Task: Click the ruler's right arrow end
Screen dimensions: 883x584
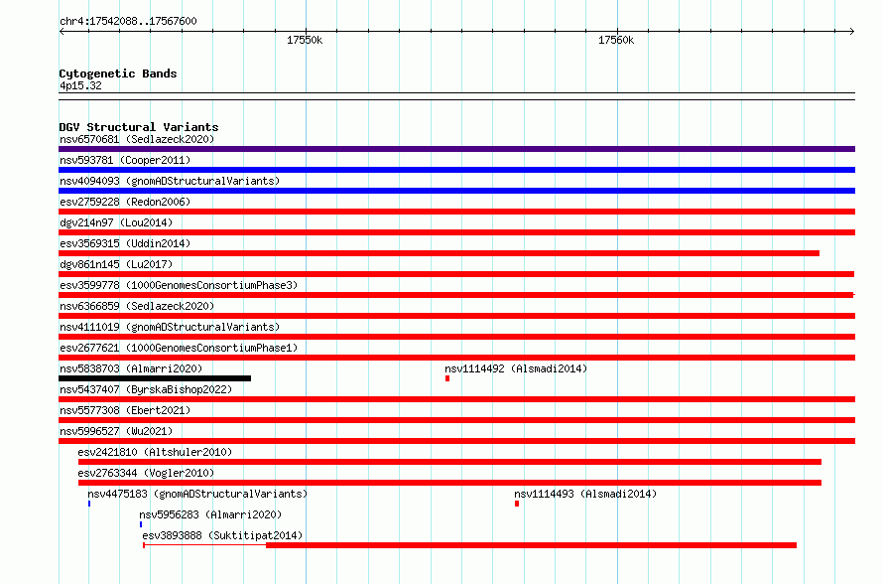Action: 852,31
